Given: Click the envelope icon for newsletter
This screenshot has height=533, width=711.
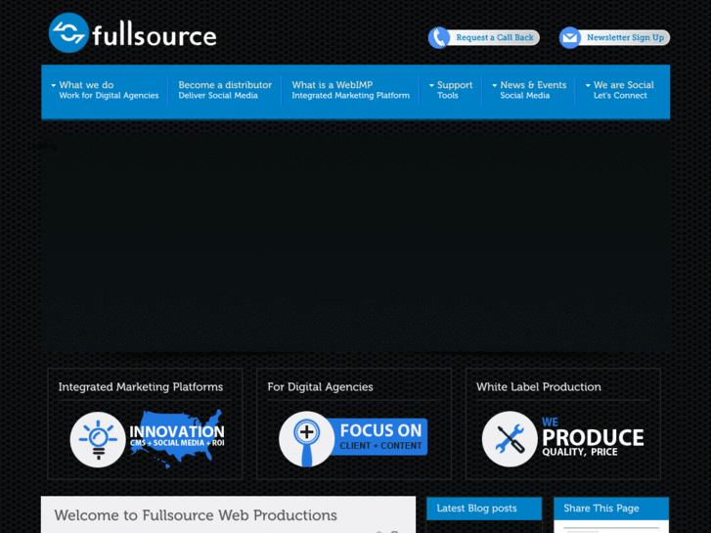Looking at the screenshot, I should click(x=570, y=37).
